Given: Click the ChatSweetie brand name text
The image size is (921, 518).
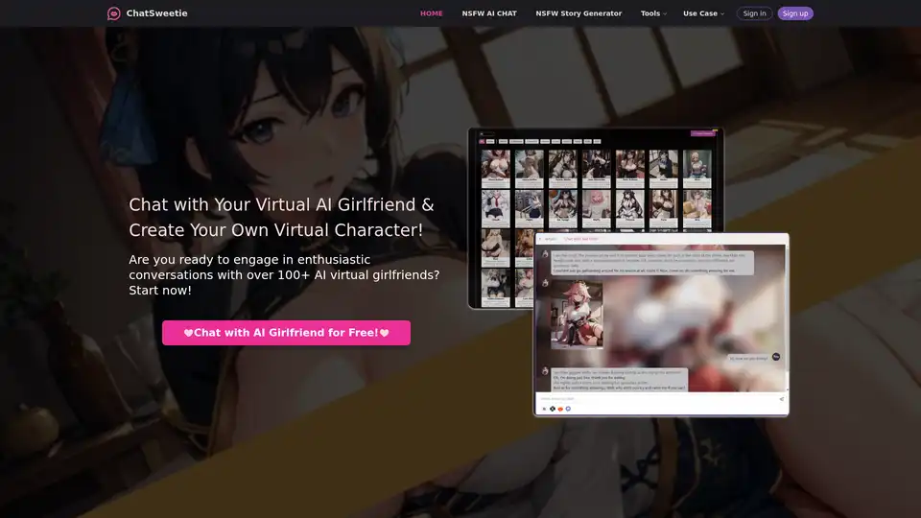Looking at the screenshot, I should 156,13.
